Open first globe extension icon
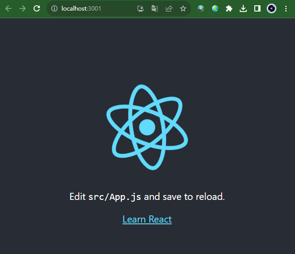The height and width of the screenshot is (254, 295). [201, 8]
